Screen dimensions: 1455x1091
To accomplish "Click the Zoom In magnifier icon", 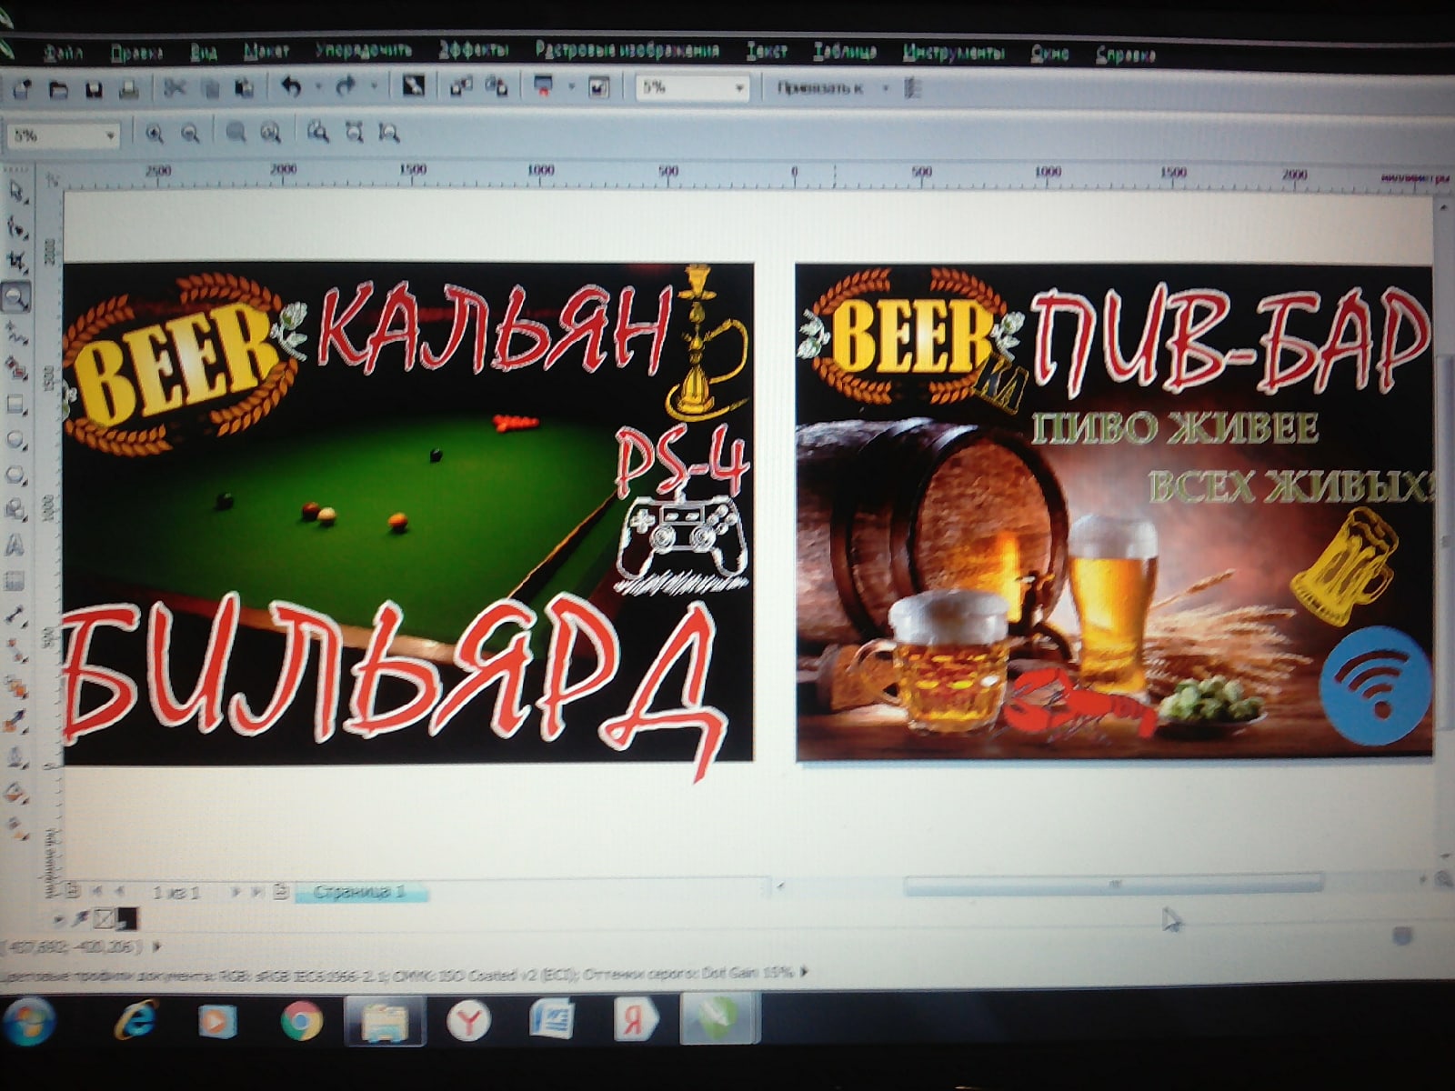I will tap(155, 135).
